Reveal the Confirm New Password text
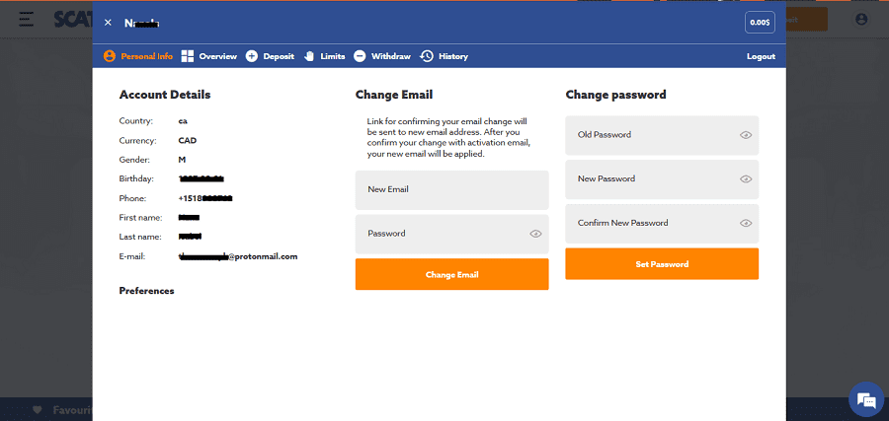The height and width of the screenshot is (421, 889). click(x=746, y=223)
